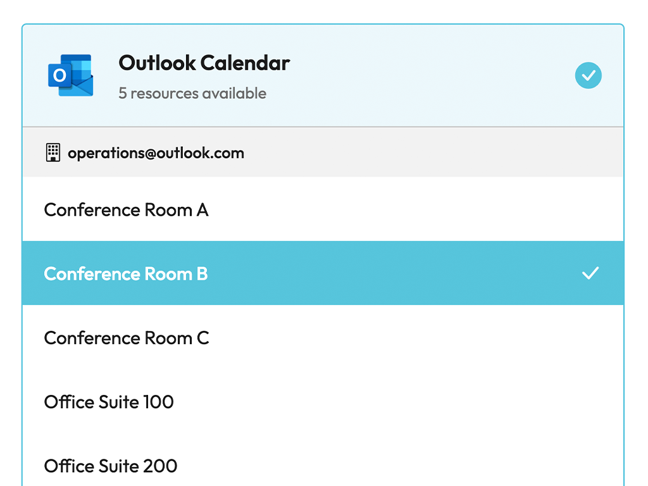The height and width of the screenshot is (486, 648).
Task: Choose Office Suite 100 from the list
Action: point(323,402)
